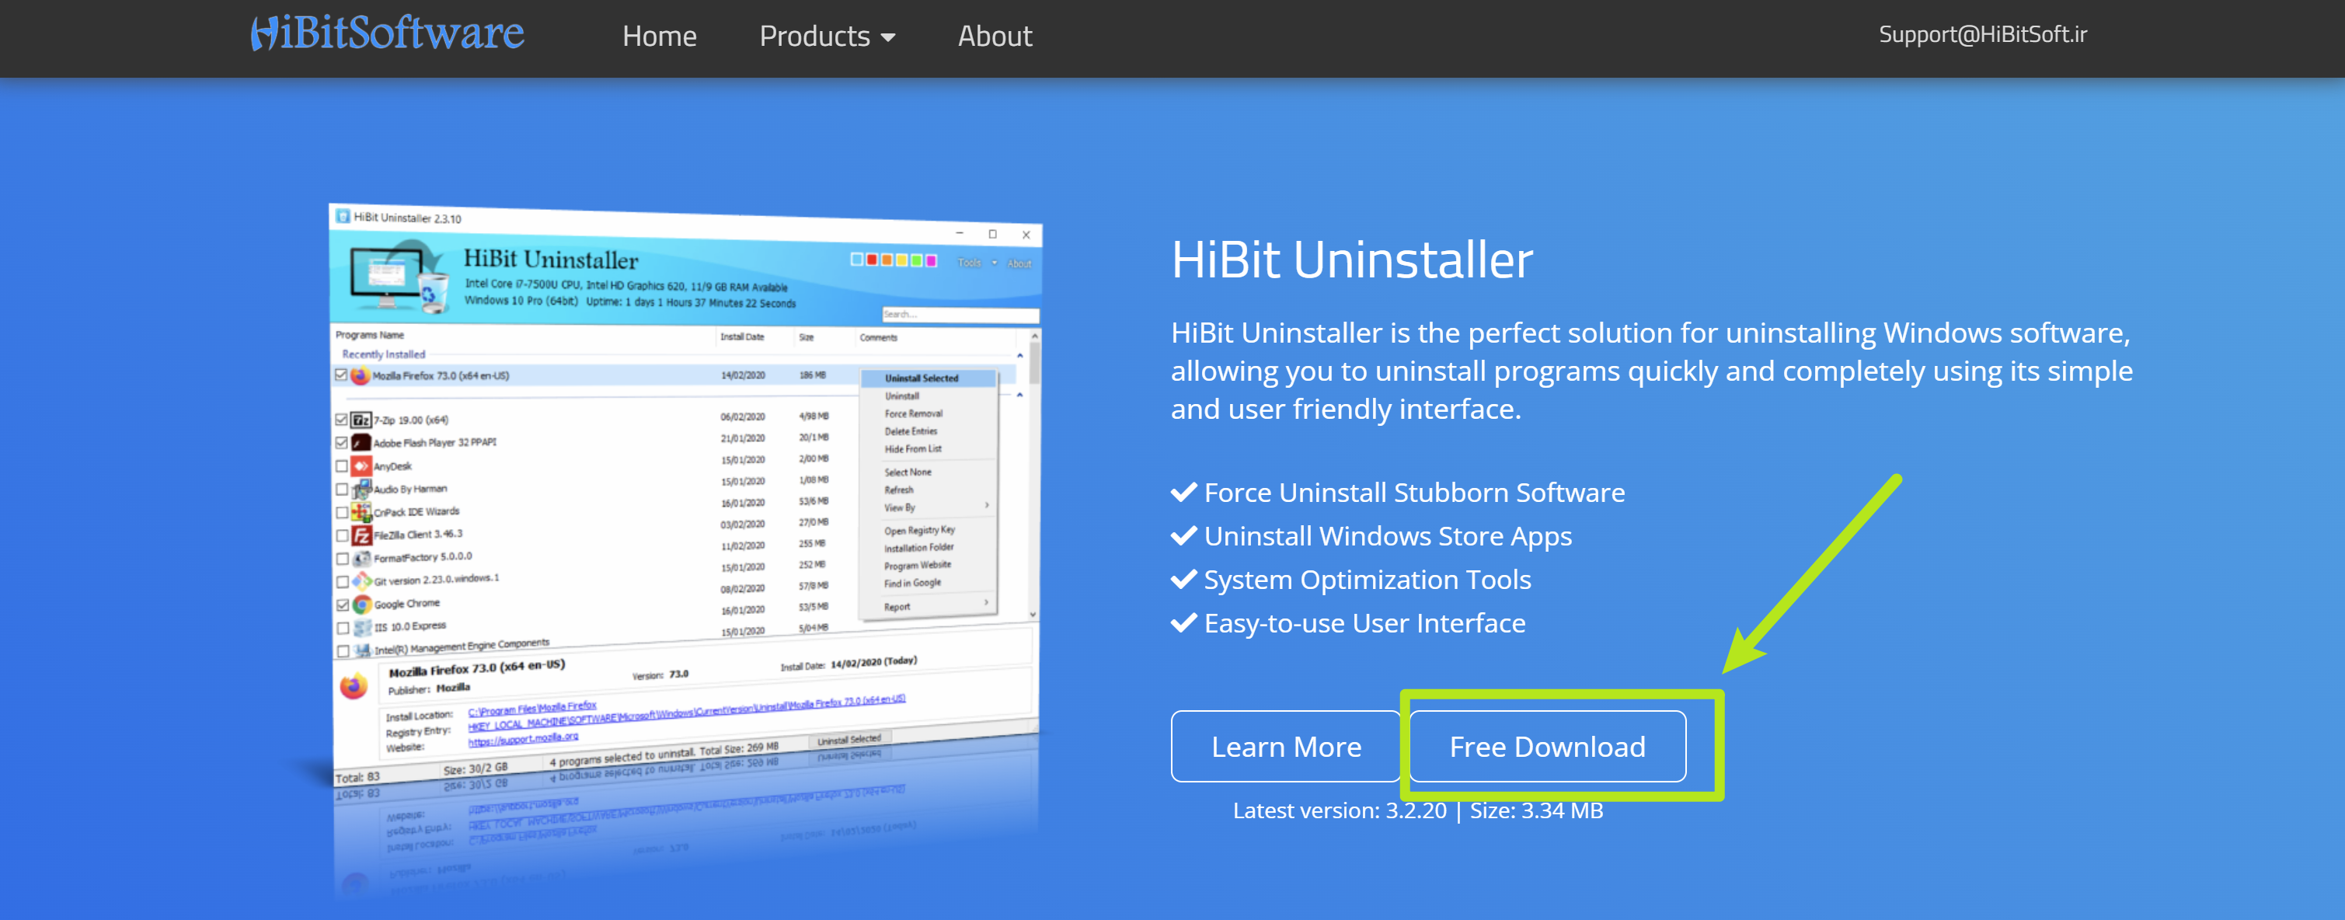Click the large Firefox icon in details pane
The height and width of the screenshot is (920, 2345).
tap(354, 685)
